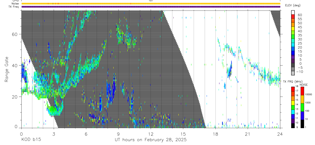Image resolution: width=315 pixels, height=145 pixels.
Task: Click 'UT hours on February 28, 2025' axis title
Action: (151, 140)
